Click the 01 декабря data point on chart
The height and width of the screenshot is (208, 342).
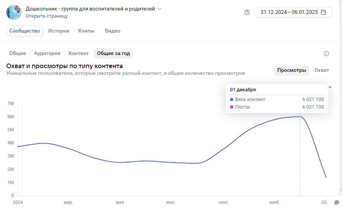pos(300,117)
